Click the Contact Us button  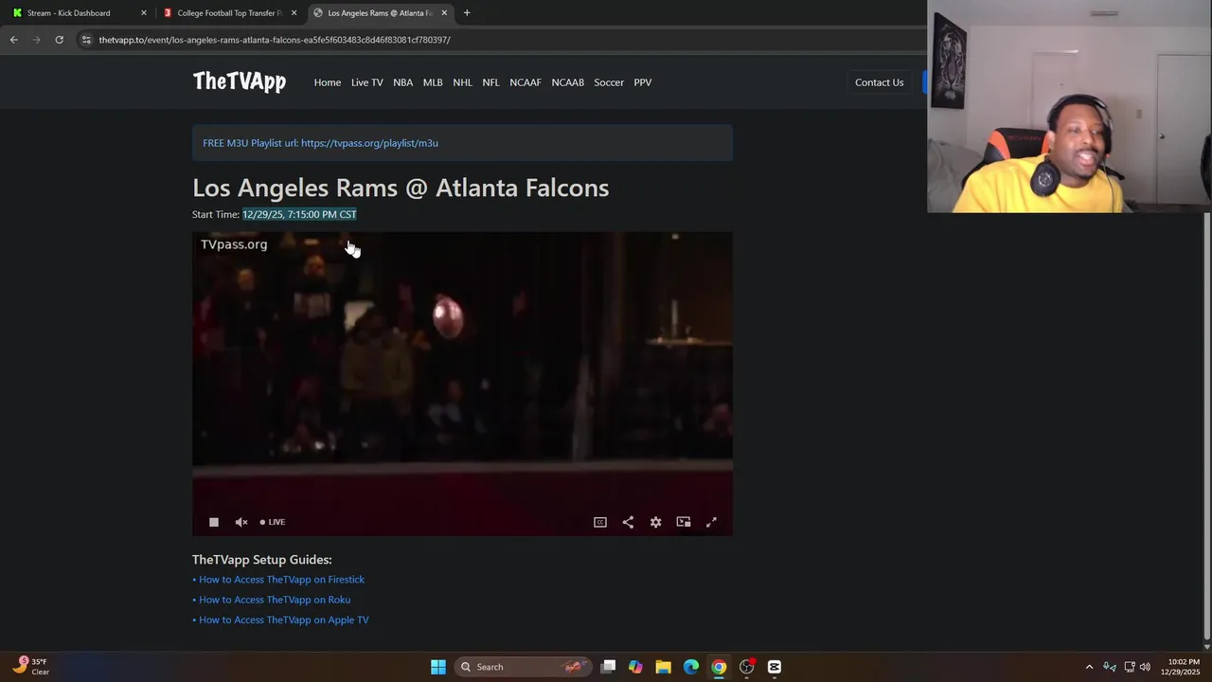[880, 82]
